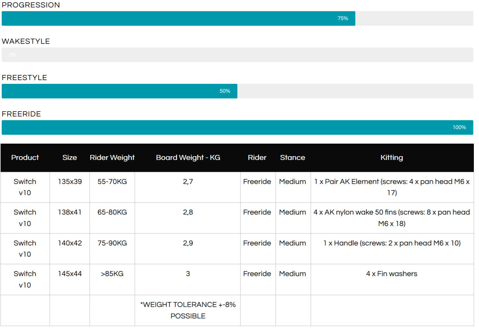Image resolution: width=479 pixels, height=329 pixels.
Task: Click the 140x42 size cell
Action: click(x=70, y=243)
